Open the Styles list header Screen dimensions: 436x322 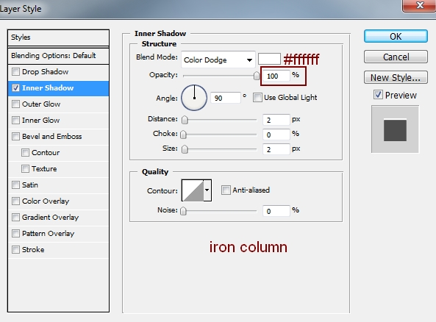point(58,37)
